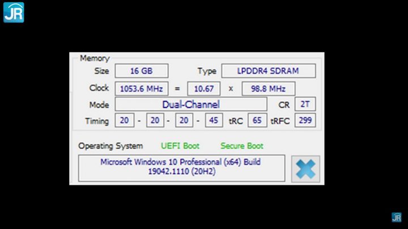Click the tRC label

pyautogui.click(x=236, y=121)
